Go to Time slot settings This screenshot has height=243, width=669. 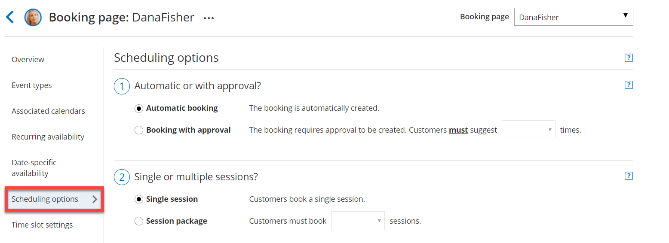(42, 225)
